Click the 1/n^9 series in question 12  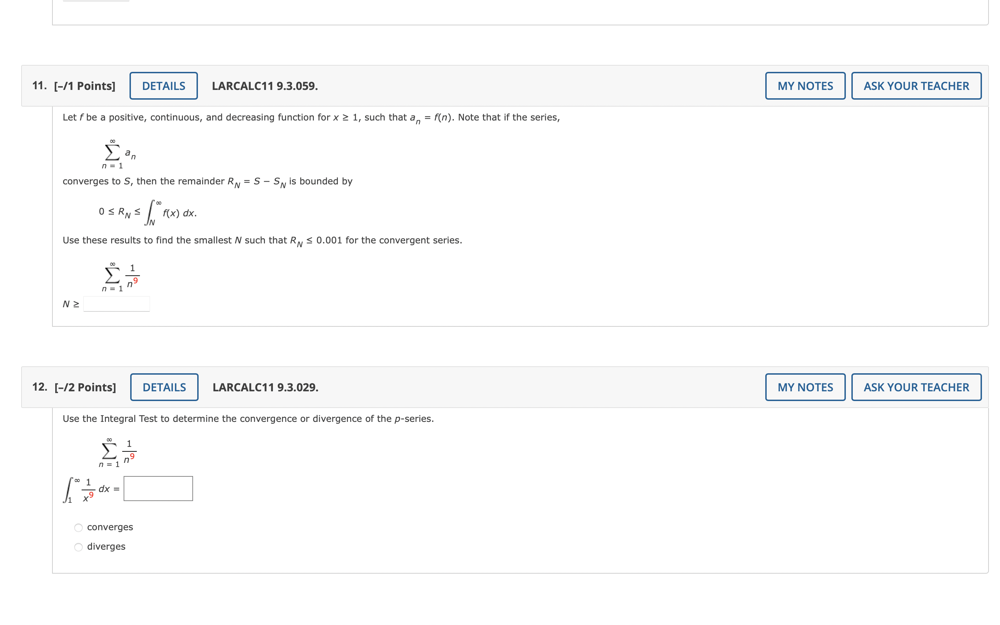point(117,452)
